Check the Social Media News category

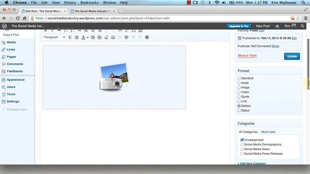(x=242, y=149)
